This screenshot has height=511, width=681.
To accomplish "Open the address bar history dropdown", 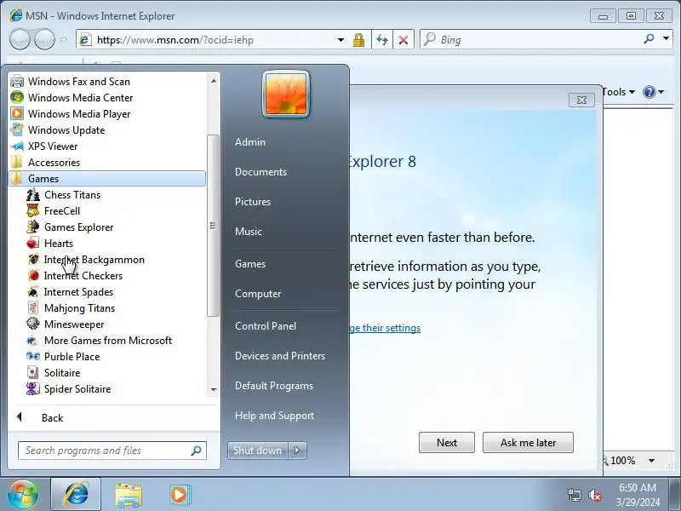I will [x=341, y=40].
